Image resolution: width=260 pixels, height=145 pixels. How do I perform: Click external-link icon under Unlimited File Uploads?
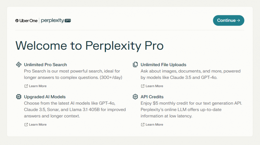143,86
